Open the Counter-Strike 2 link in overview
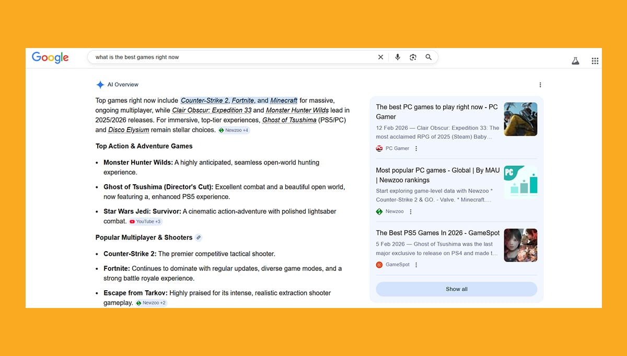This screenshot has height=356, width=627. 205,100
